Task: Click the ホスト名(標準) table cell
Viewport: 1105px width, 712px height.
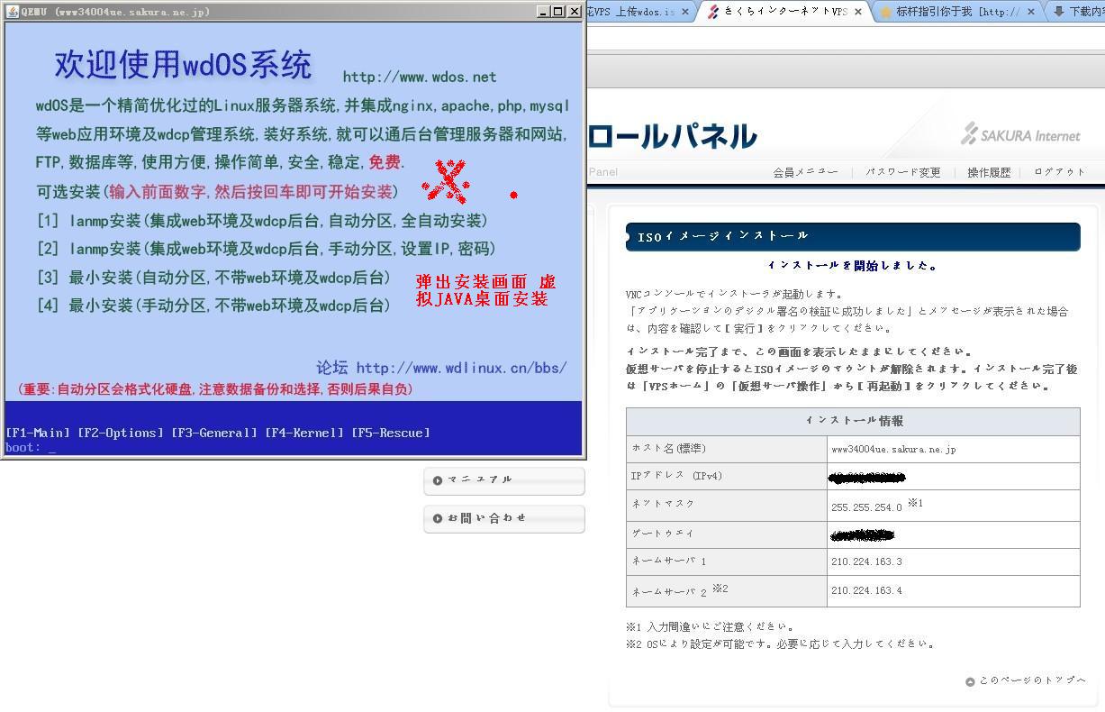Action: (x=727, y=449)
